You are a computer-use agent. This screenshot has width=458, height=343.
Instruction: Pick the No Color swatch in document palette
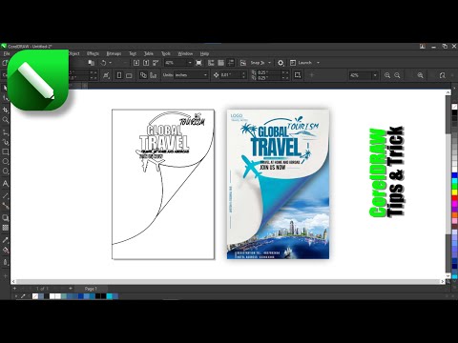click(35, 296)
